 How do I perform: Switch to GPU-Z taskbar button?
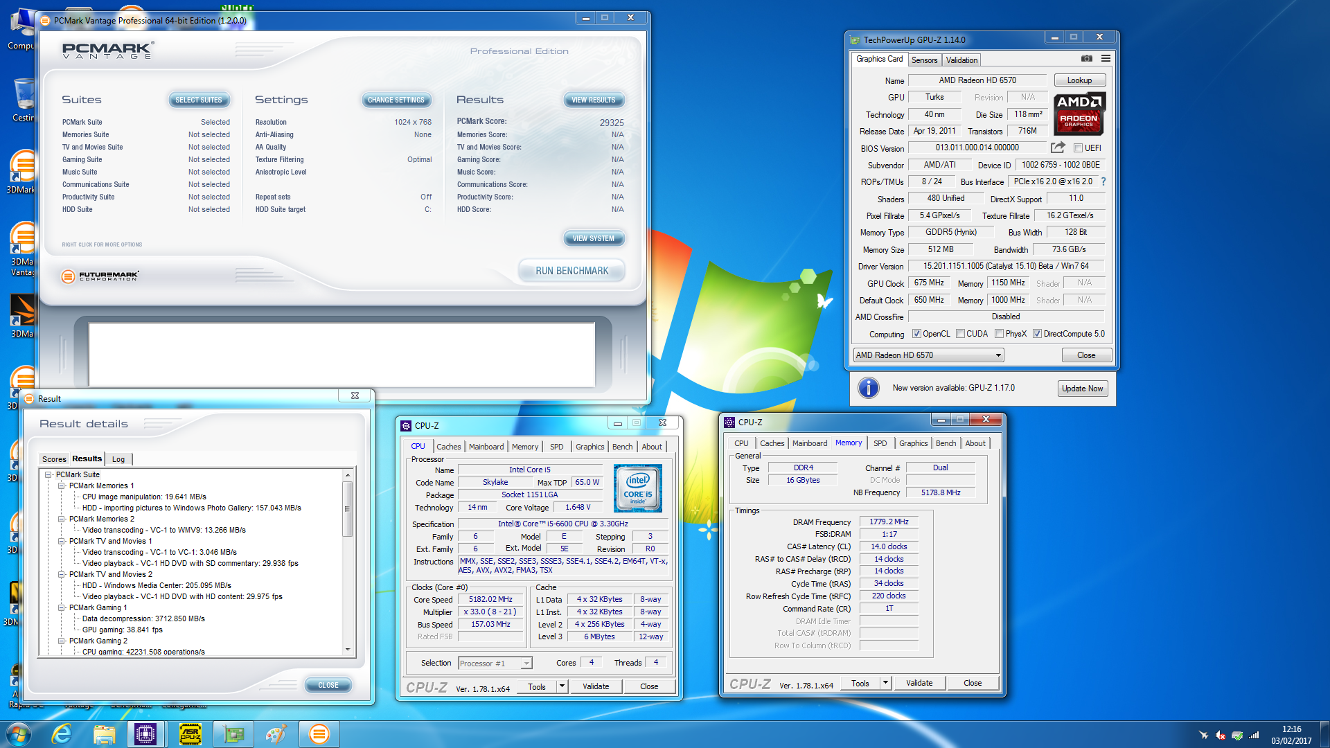(x=233, y=734)
